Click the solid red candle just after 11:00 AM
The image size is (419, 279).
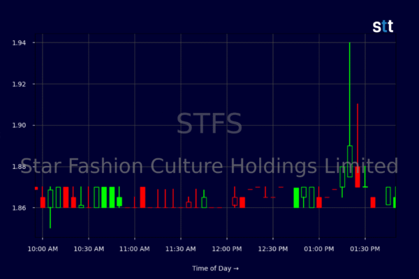pos(142,197)
